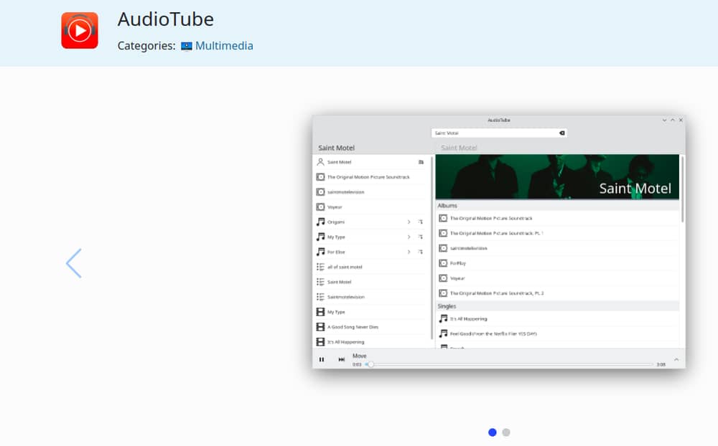The image size is (718, 446).
Task: Click the 'Move' now-playing track title
Action: (x=360, y=356)
